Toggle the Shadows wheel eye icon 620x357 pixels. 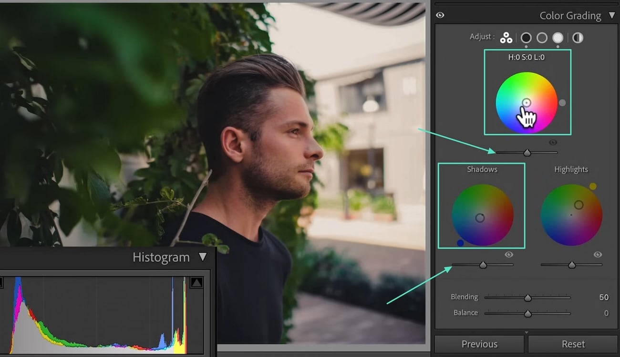click(x=509, y=255)
